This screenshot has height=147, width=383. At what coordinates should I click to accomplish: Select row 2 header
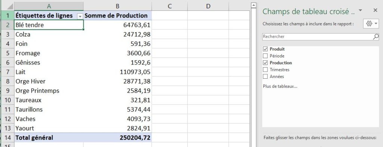(7, 25)
